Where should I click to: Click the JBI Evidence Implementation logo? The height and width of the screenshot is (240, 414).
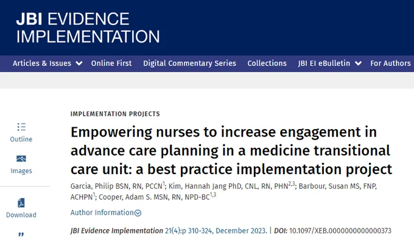tap(88, 27)
